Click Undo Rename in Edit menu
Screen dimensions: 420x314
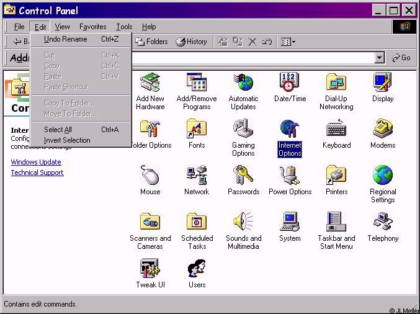[81, 39]
